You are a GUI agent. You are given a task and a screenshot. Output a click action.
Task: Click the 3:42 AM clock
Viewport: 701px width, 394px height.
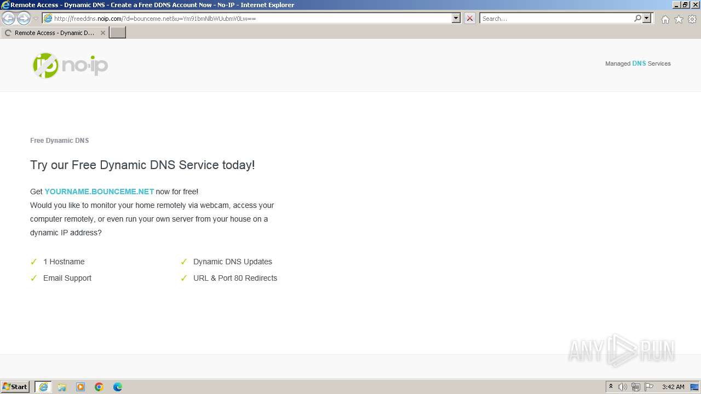pyautogui.click(x=673, y=387)
